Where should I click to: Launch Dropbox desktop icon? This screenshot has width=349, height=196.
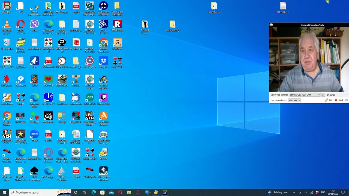[104, 62]
